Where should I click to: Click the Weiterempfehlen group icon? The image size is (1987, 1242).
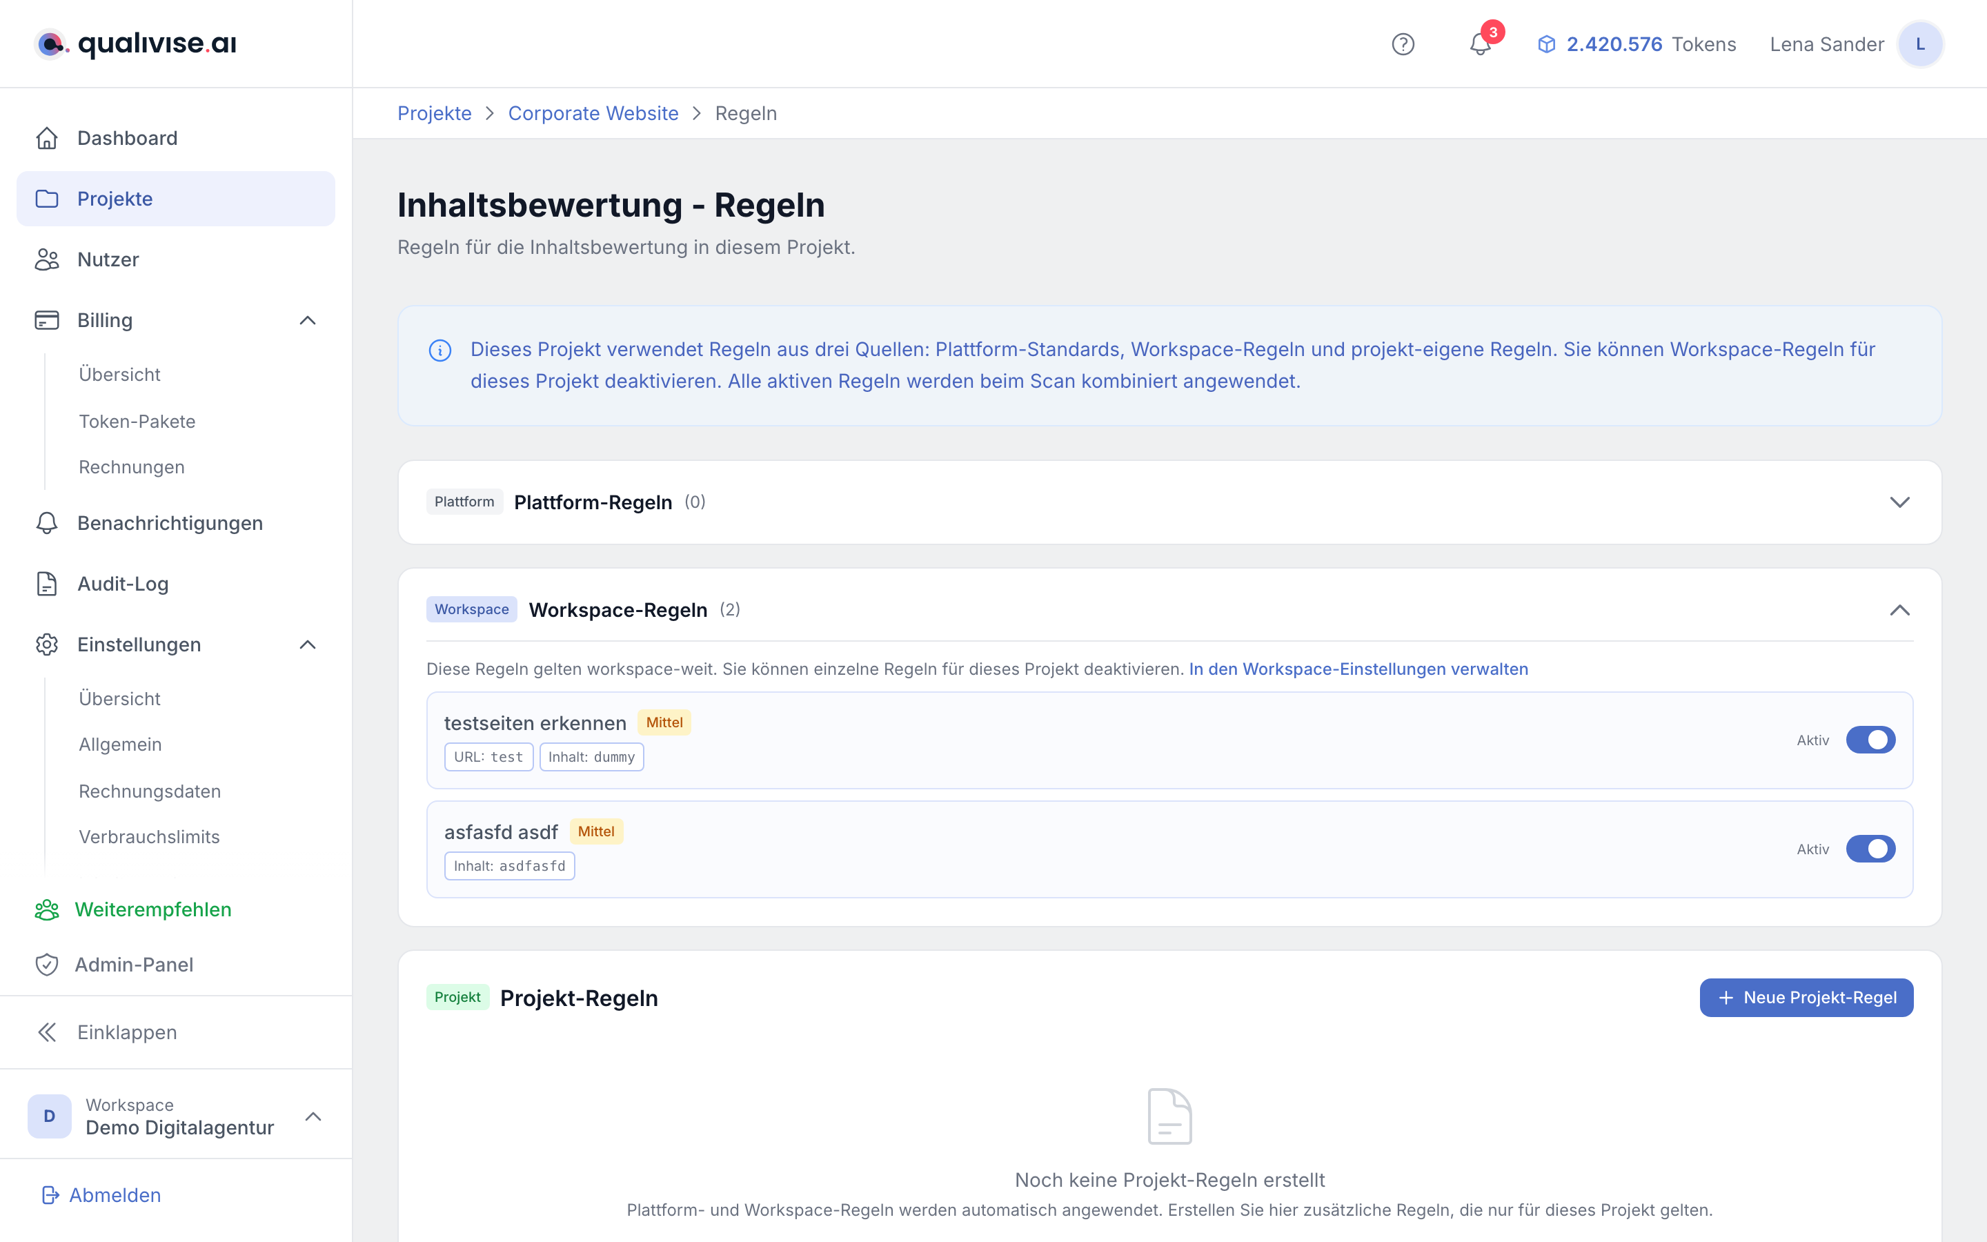coord(47,909)
